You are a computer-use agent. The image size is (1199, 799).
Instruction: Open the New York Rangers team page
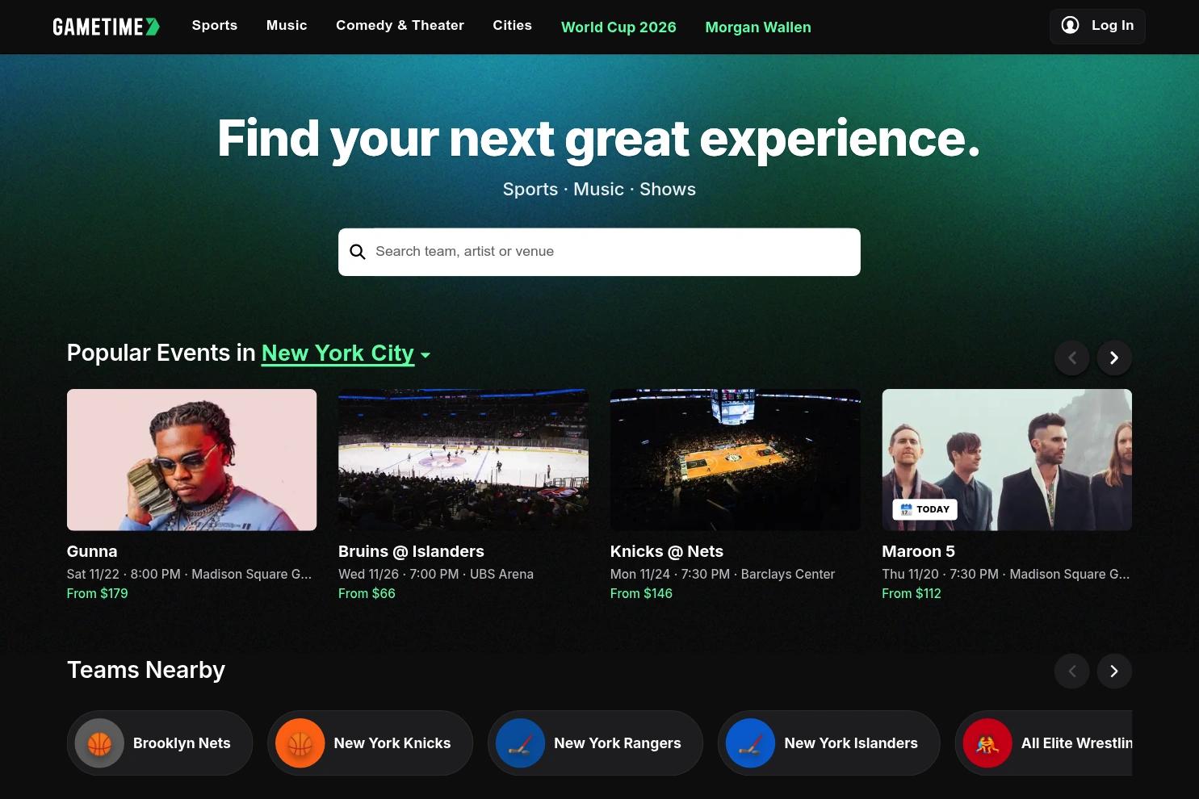[595, 743]
